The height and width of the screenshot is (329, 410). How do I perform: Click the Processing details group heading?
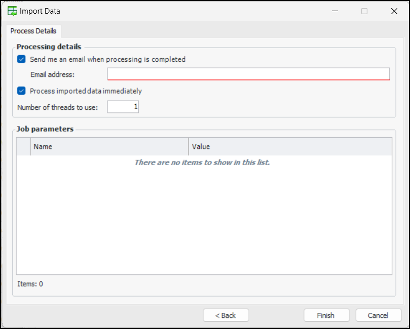[x=49, y=47]
